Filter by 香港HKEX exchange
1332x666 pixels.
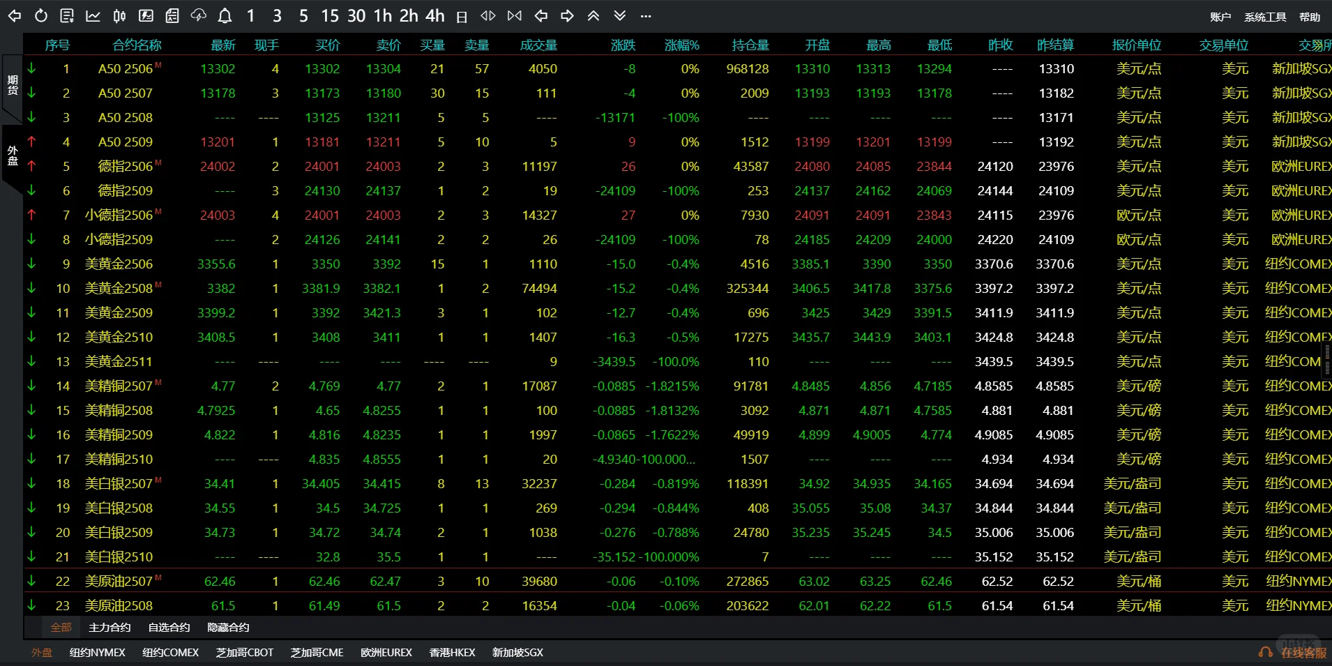point(453,653)
